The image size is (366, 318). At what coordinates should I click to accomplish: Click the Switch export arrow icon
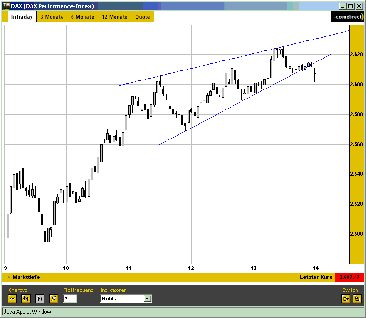(345, 298)
